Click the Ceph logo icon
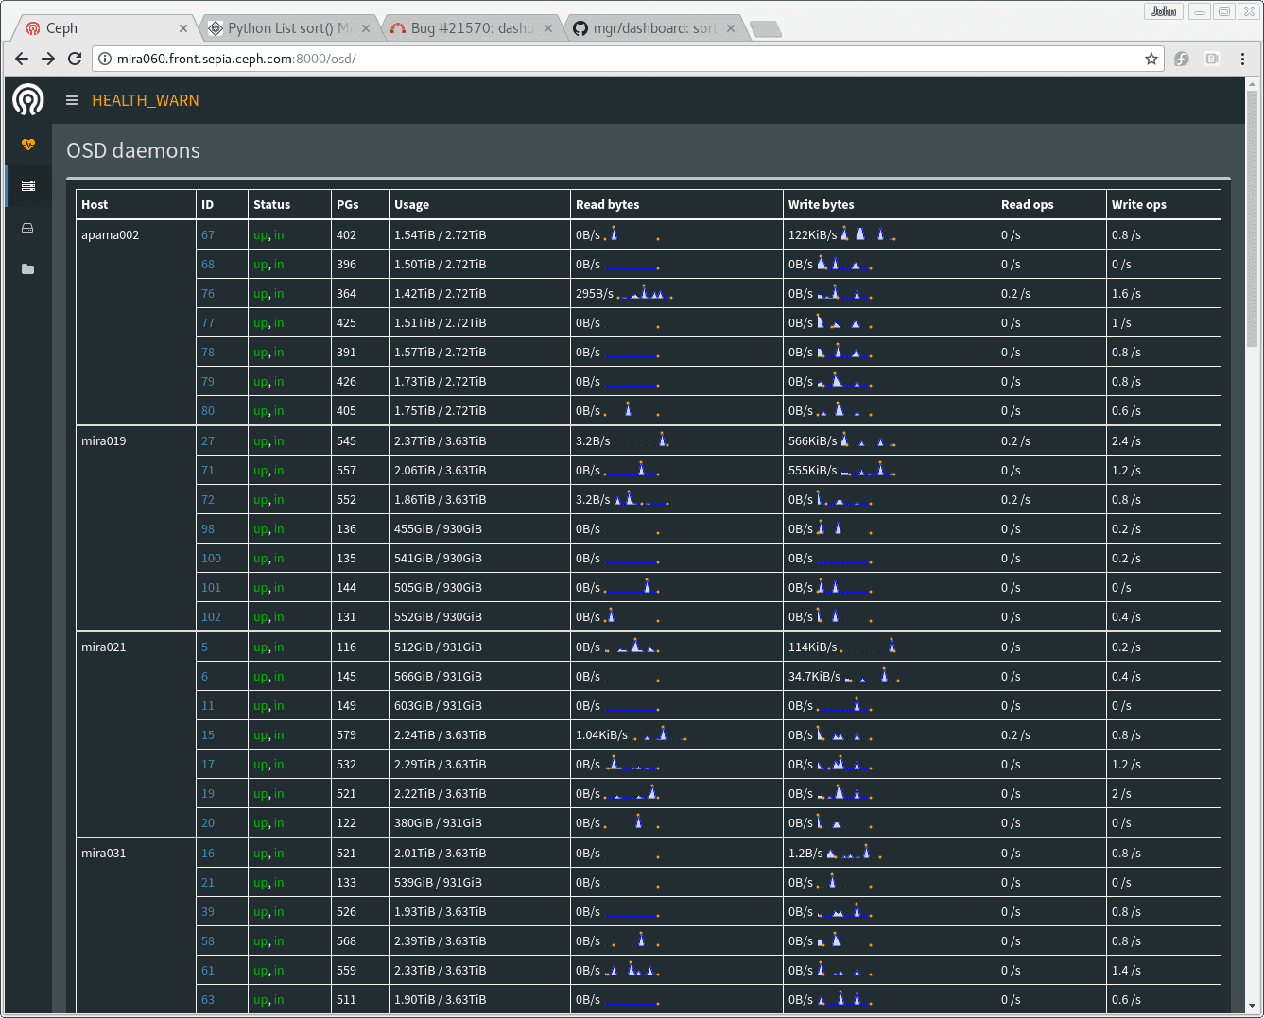The image size is (1264, 1018). point(28,99)
